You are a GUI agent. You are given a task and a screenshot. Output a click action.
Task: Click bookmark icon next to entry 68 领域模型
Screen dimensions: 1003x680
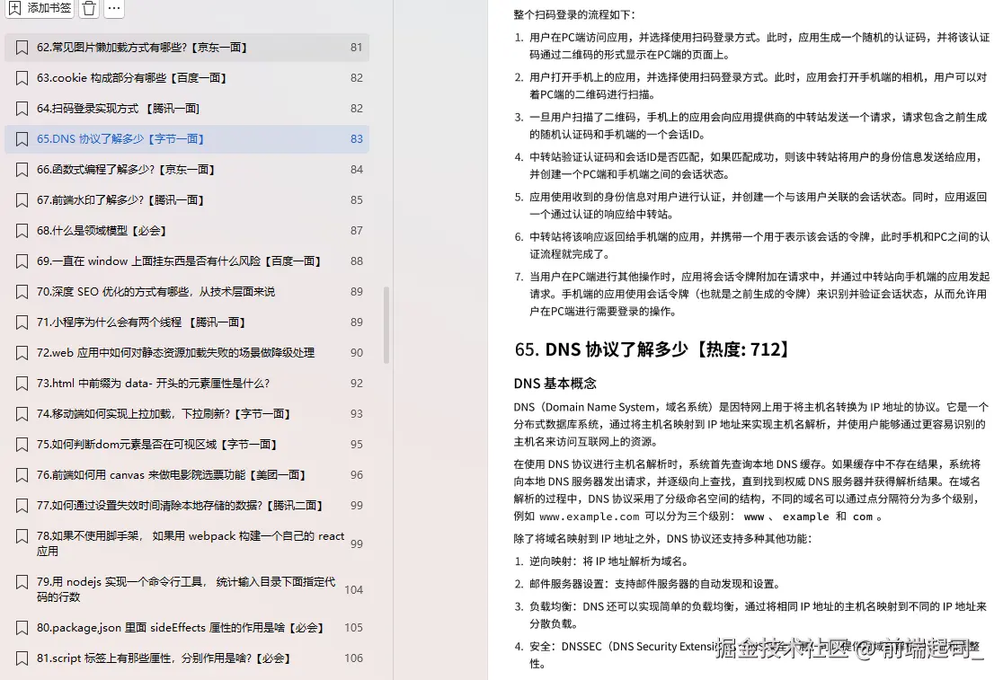pyautogui.click(x=22, y=230)
